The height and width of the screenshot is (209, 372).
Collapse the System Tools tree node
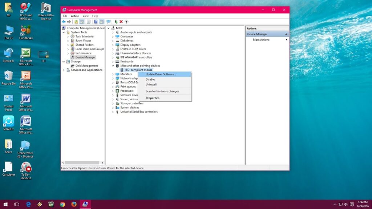point(64,32)
